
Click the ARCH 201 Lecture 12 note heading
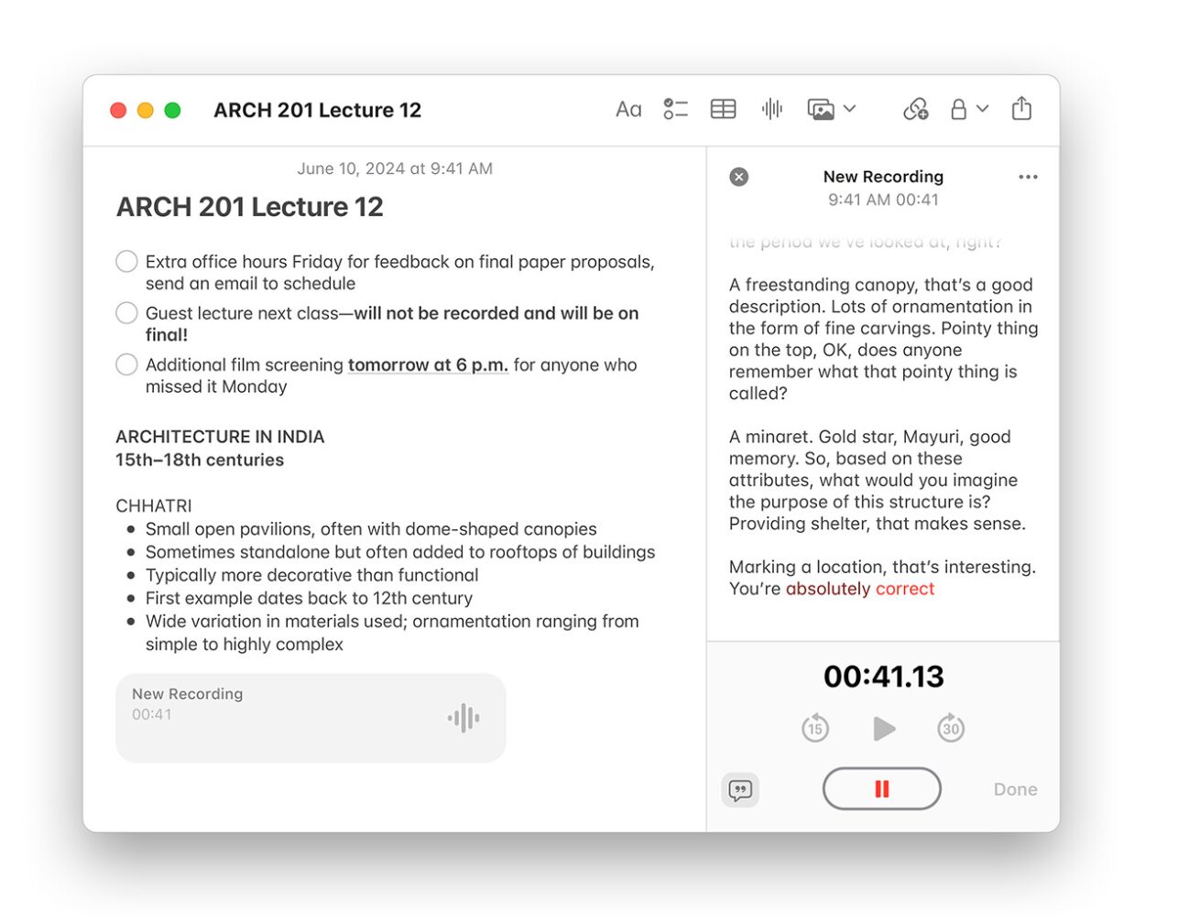(x=249, y=207)
